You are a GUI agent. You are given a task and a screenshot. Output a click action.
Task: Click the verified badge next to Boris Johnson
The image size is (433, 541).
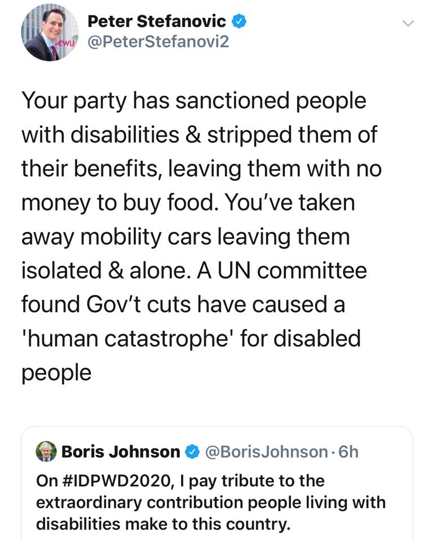pyautogui.click(x=193, y=451)
